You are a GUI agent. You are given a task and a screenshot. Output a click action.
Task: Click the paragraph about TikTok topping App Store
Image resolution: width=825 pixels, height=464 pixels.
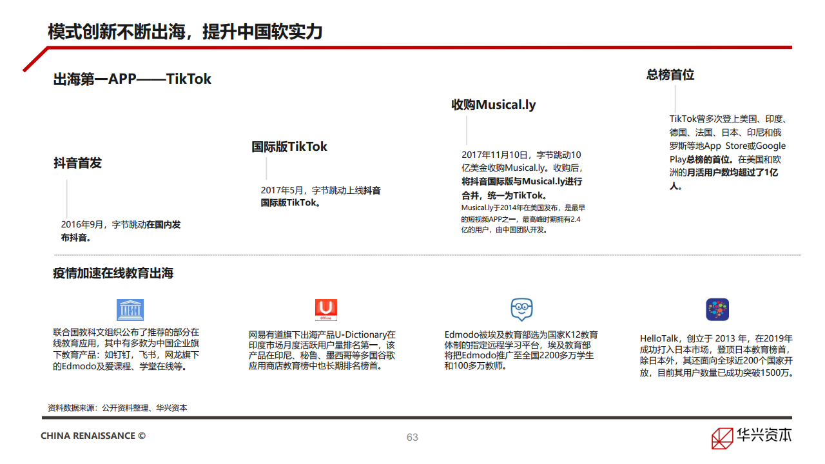(728, 153)
